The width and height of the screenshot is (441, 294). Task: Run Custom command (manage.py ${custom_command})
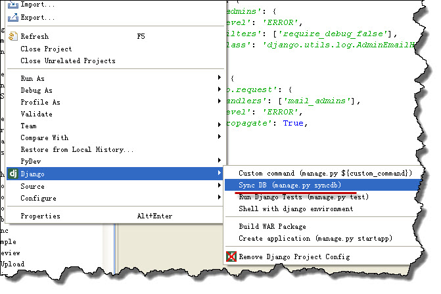pos(323,173)
